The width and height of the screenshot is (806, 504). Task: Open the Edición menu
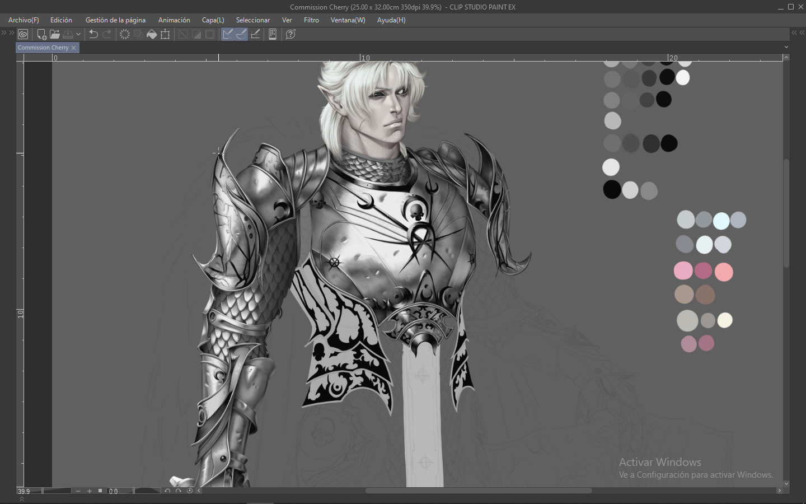click(61, 20)
